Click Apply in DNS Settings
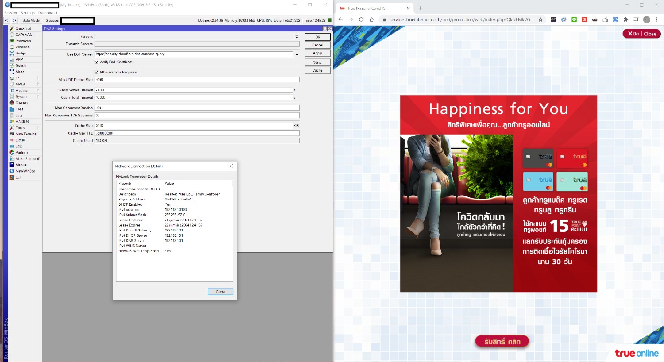Image resolution: width=664 pixels, height=362 pixels. [x=317, y=53]
